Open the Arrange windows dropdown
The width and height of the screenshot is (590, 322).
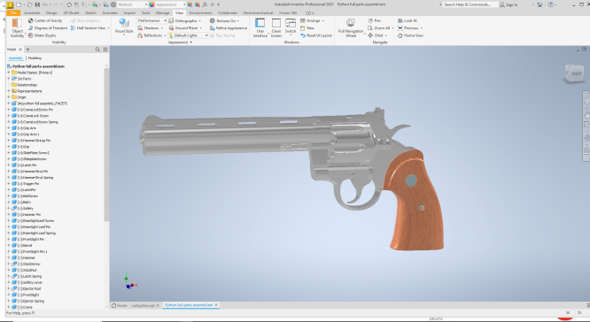[x=312, y=20]
